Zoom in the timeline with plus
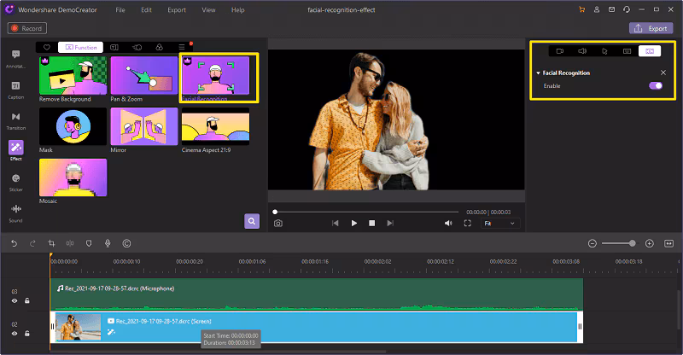 [650, 243]
